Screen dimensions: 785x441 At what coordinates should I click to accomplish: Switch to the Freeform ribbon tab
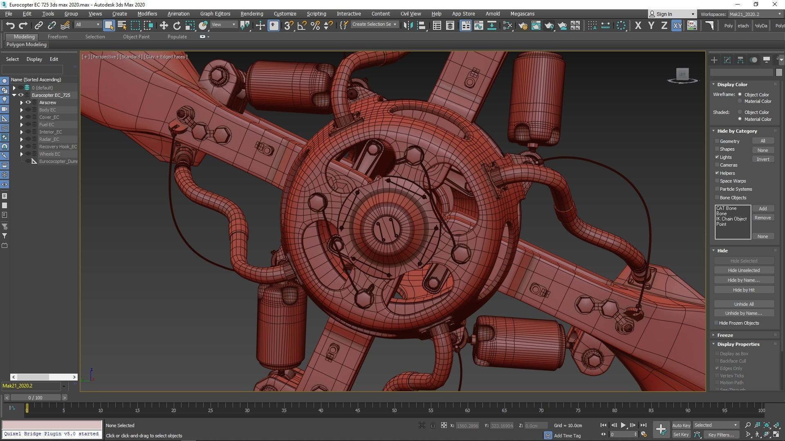(x=57, y=36)
